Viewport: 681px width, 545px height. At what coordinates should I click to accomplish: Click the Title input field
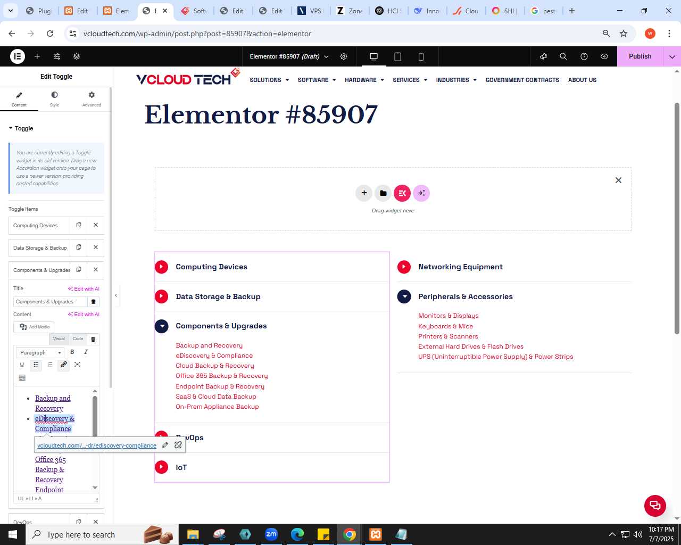coord(51,302)
